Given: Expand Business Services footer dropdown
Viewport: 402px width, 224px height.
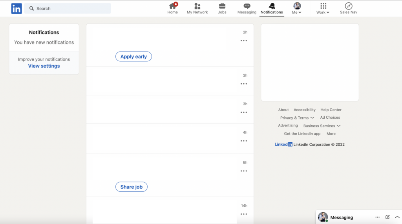Looking at the screenshot, I should pos(322,126).
